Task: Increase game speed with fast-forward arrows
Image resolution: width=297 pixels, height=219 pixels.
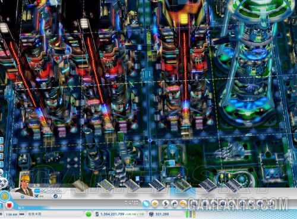Action: 22,214
